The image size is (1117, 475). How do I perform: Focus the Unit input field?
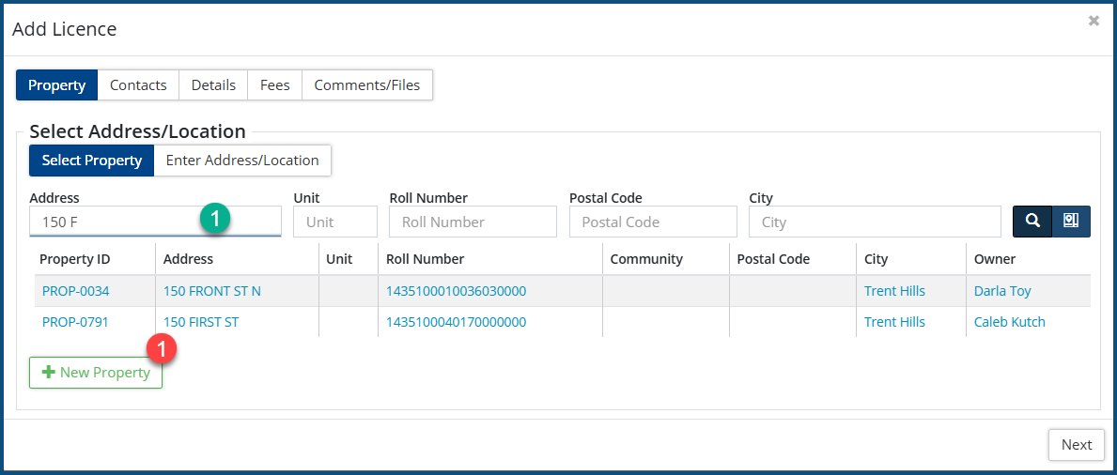click(334, 222)
